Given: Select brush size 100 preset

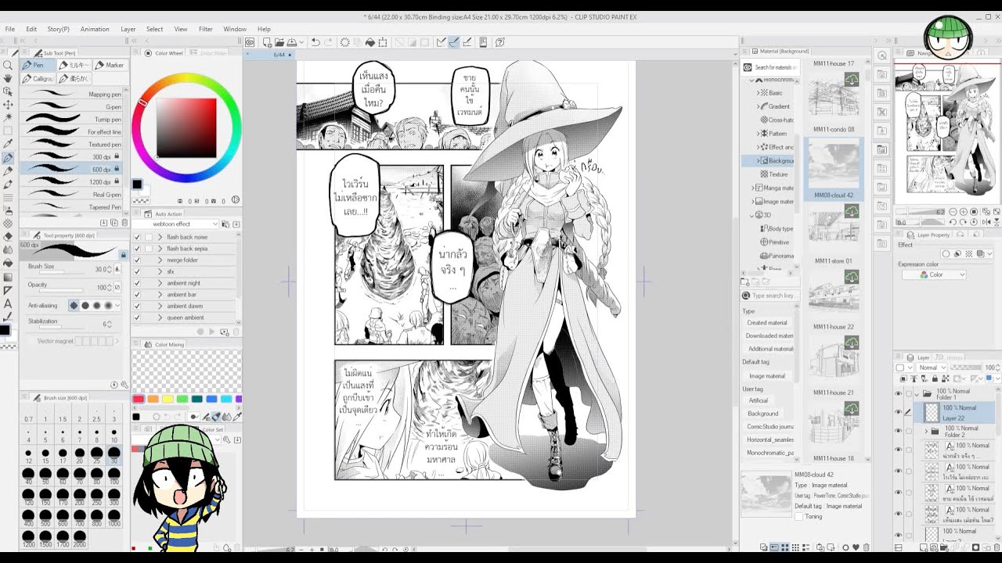Looking at the screenshot, I should click(x=114, y=475).
